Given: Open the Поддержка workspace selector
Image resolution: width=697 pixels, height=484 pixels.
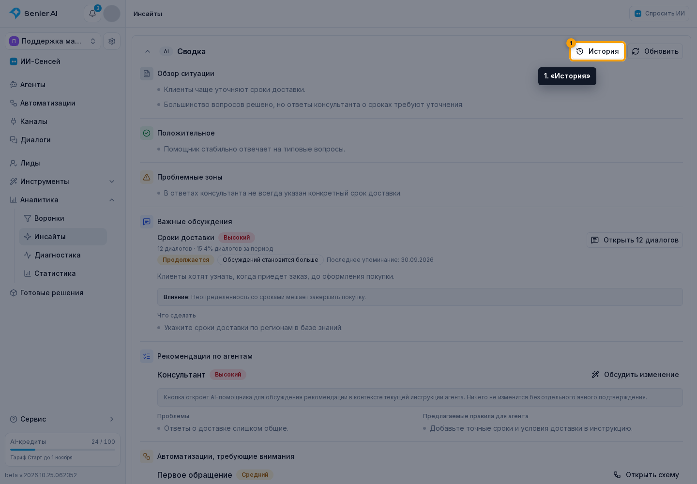Looking at the screenshot, I should coord(53,41).
